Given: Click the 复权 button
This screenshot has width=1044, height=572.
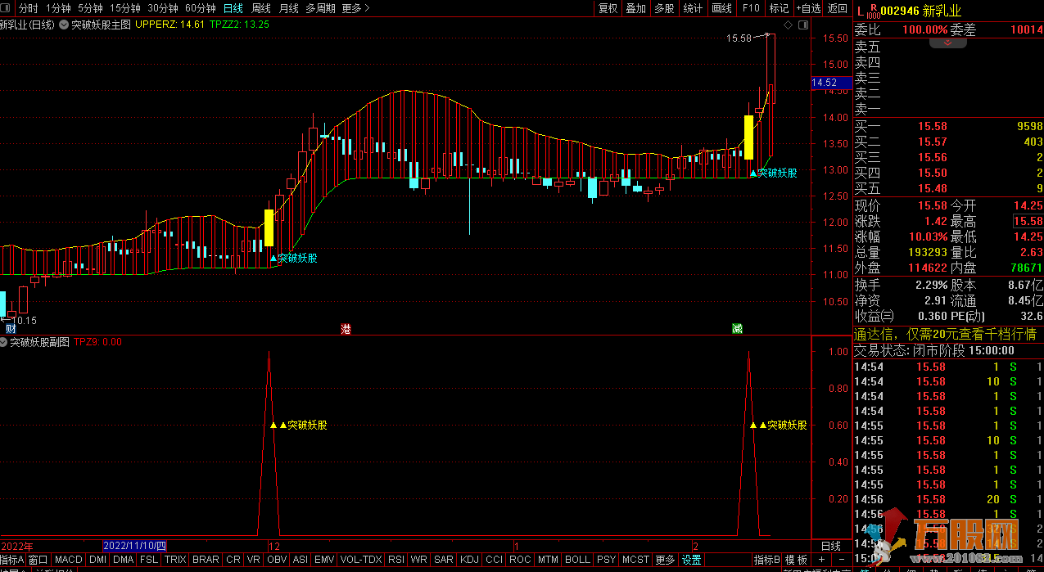Looking at the screenshot, I should 608,8.
